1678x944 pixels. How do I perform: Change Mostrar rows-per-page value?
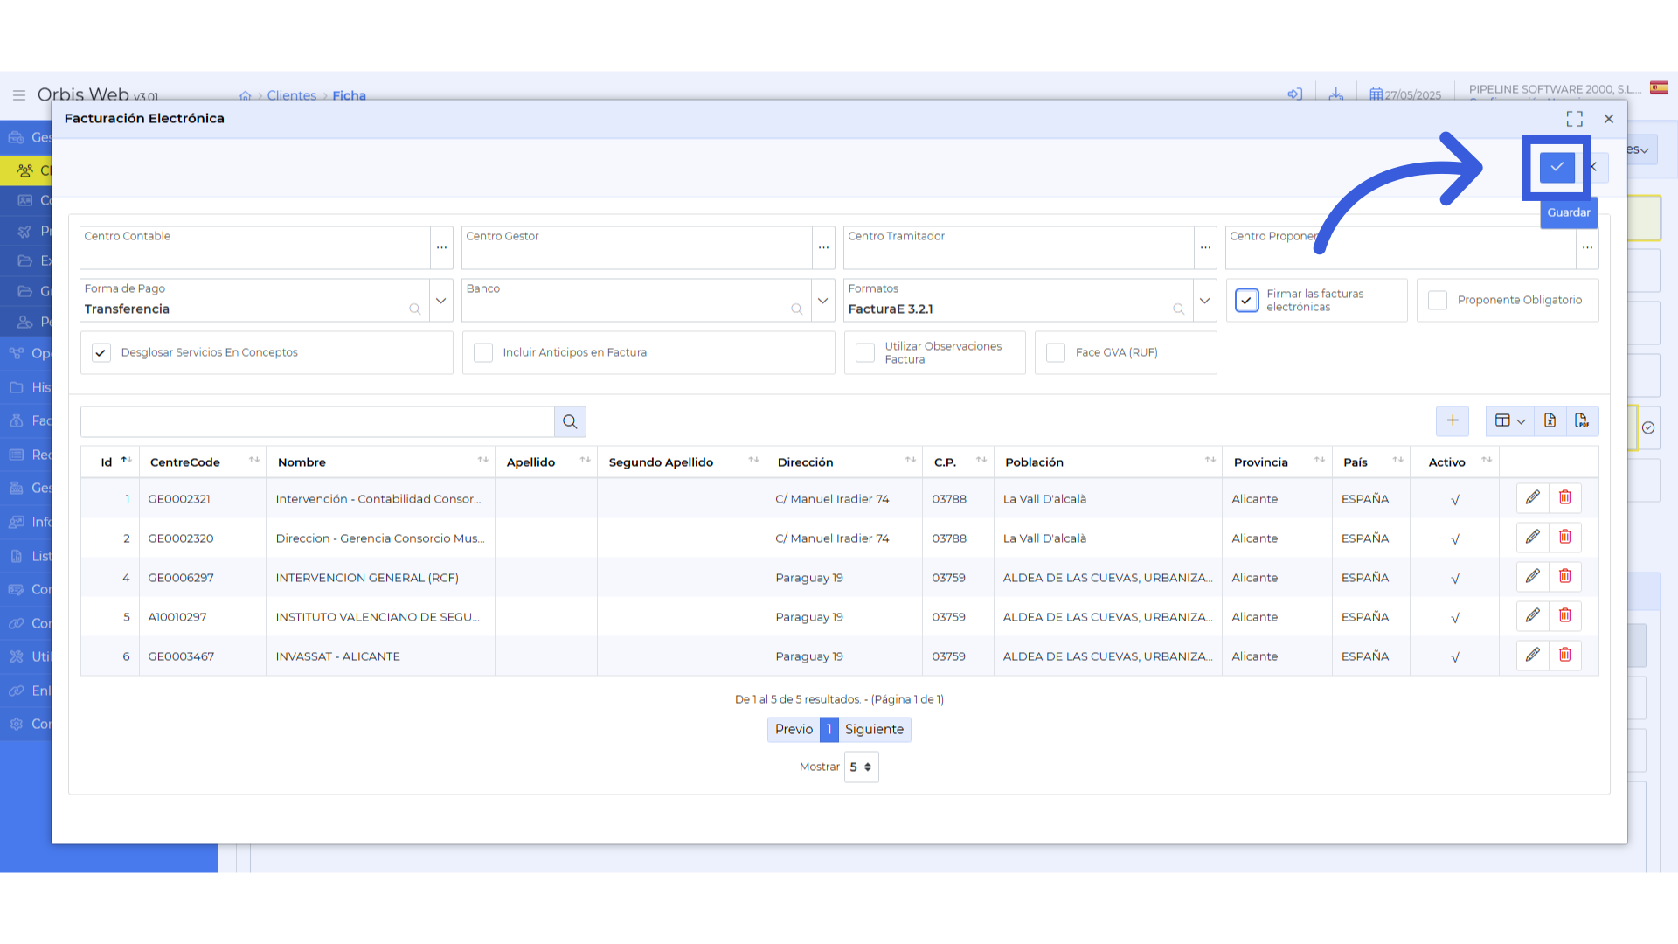(x=861, y=767)
